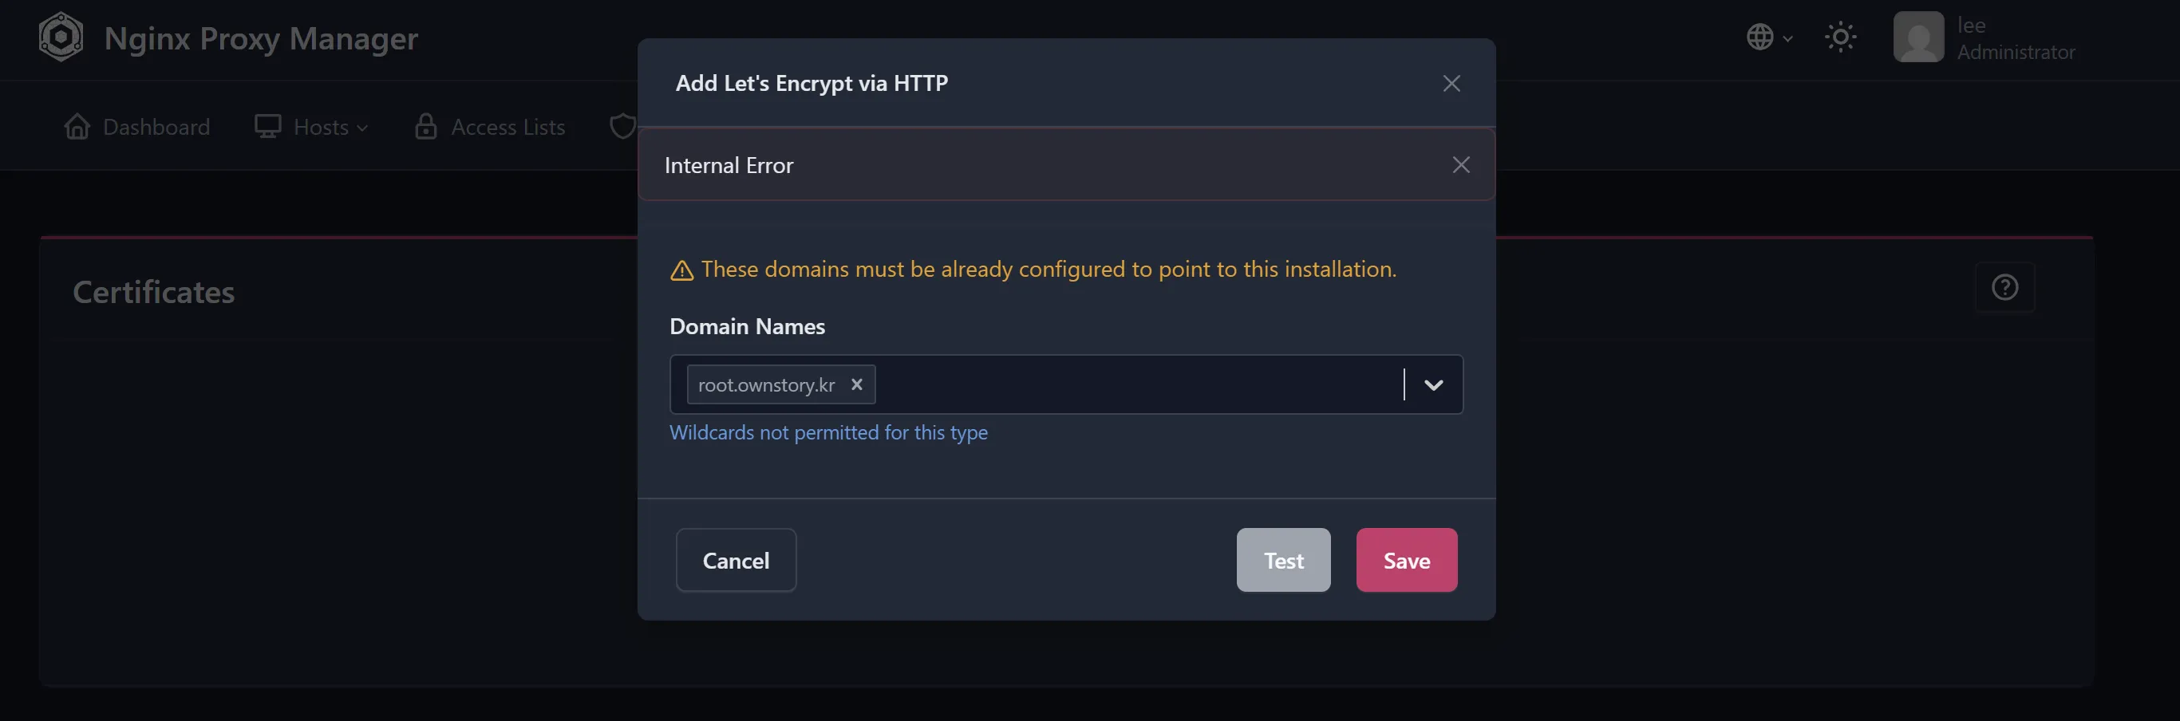Screen dimensions: 2180x721
Task: Open the Wildcards not permitted link
Action: (x=827, y=432)
